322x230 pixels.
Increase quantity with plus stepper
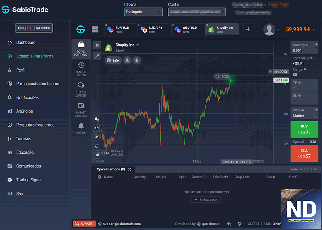316,45
